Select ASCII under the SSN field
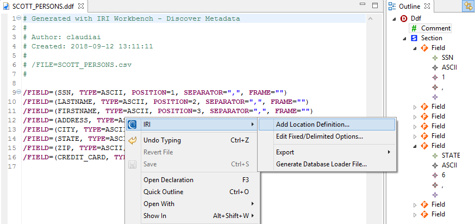This screenshot has width=475, height=224. click(x=449, y=67)
